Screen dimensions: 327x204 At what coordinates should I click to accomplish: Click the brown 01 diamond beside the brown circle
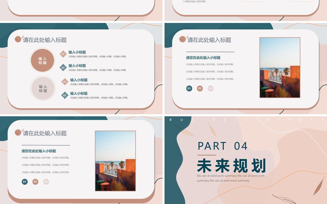(x=63, y=54)
